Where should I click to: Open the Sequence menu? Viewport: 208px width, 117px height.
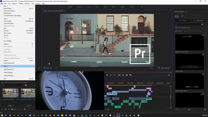pyautogui.click(x=14, y=4)
